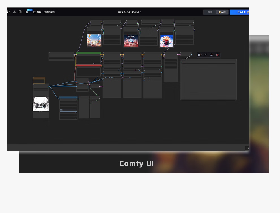This screenshot has height=213, width=280.
Task: Delete the selected node with red trash icon
Action: point(217,55)
